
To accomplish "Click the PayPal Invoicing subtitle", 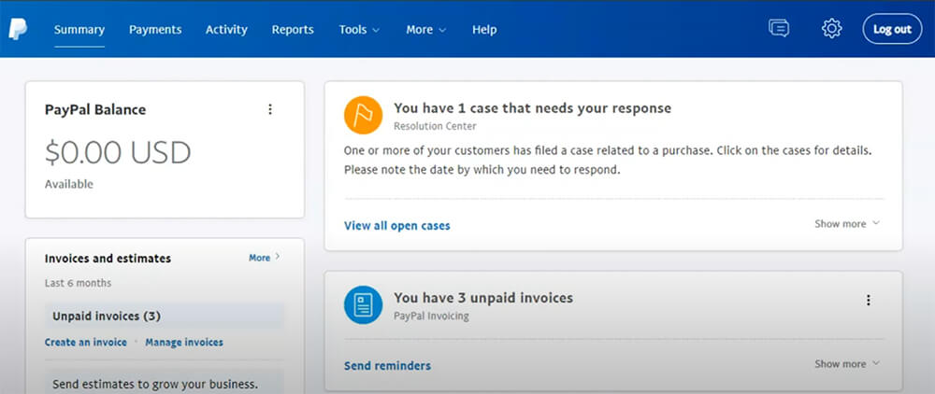I will [431, 316].
